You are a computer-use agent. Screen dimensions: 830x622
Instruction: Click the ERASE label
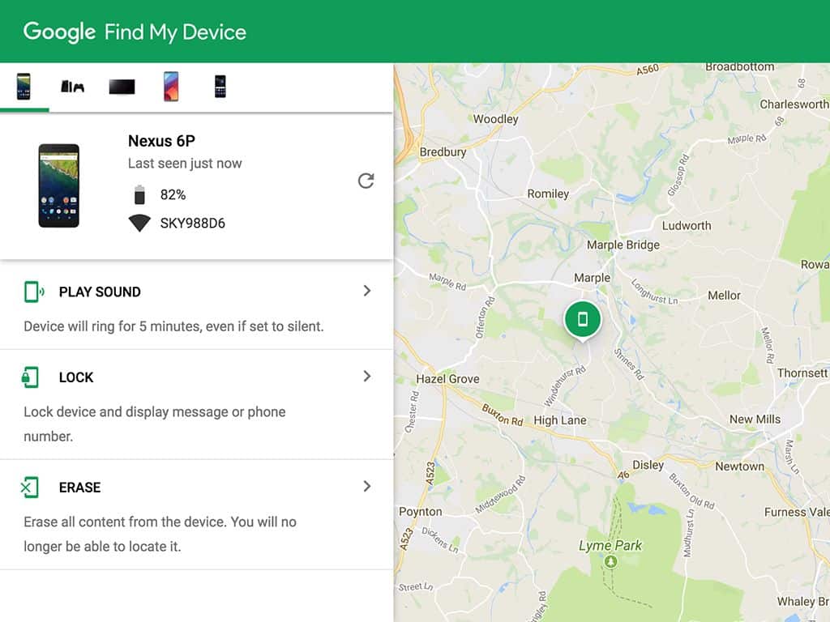tap(79, 488)
